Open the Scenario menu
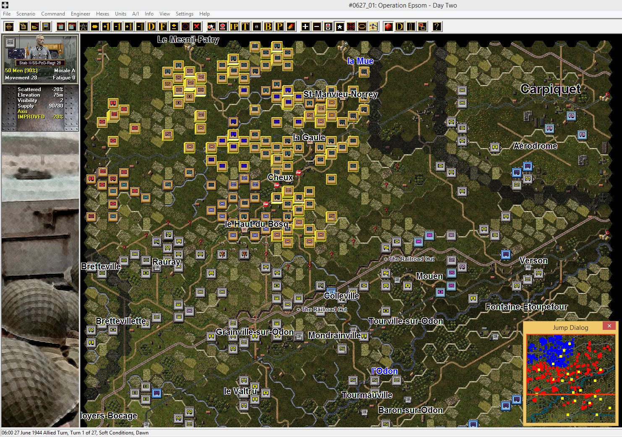This screenshot has height=437, width=622. (x=26, y=14)
